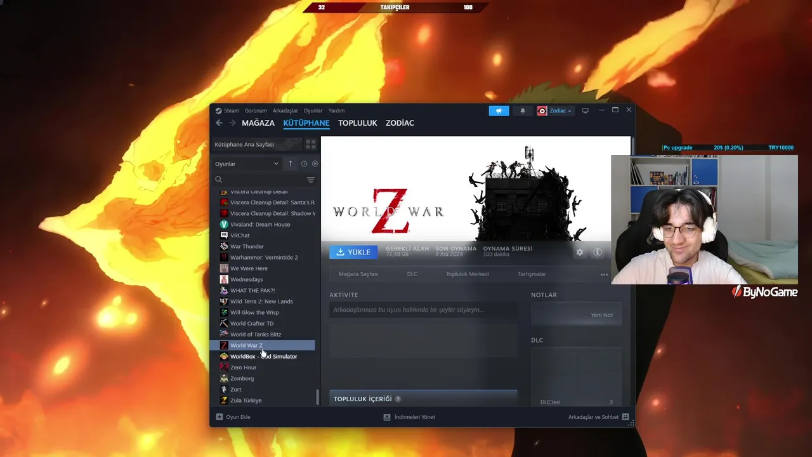Open Arkadaşlar ve Sohbet

tap(598, 417)
